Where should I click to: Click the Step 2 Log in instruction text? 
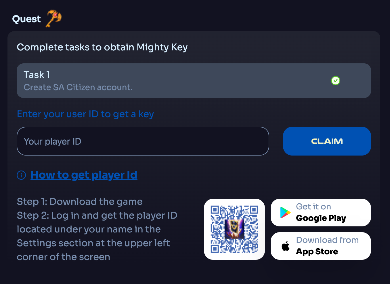pyautogui.click(x=97, y=236)
